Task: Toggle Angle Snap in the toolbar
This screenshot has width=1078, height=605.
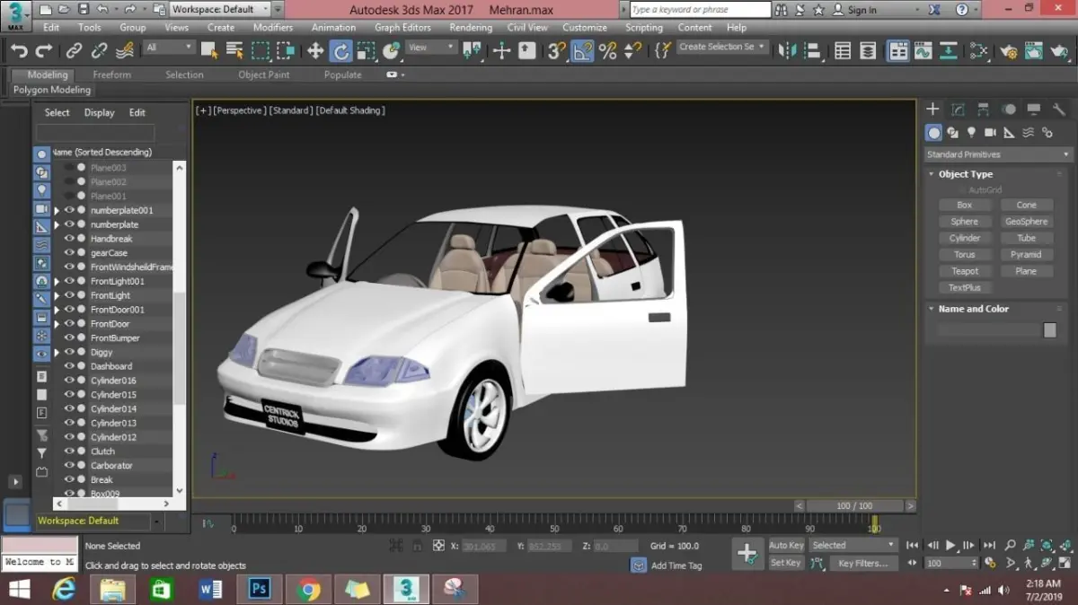Action: click(582, 51)
